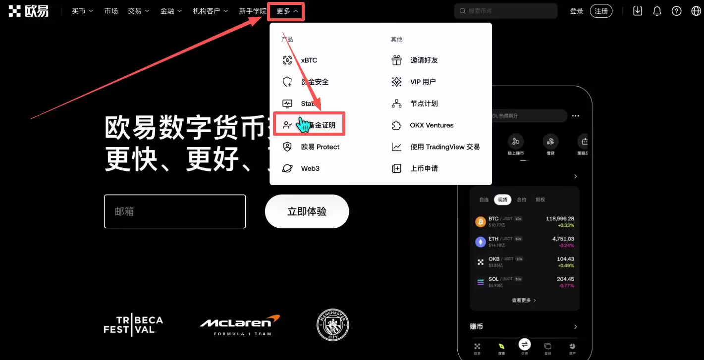This screenshot has width=704, height=360.
Task: Select 储备金证明 from the menu
Action: point(309,124)
